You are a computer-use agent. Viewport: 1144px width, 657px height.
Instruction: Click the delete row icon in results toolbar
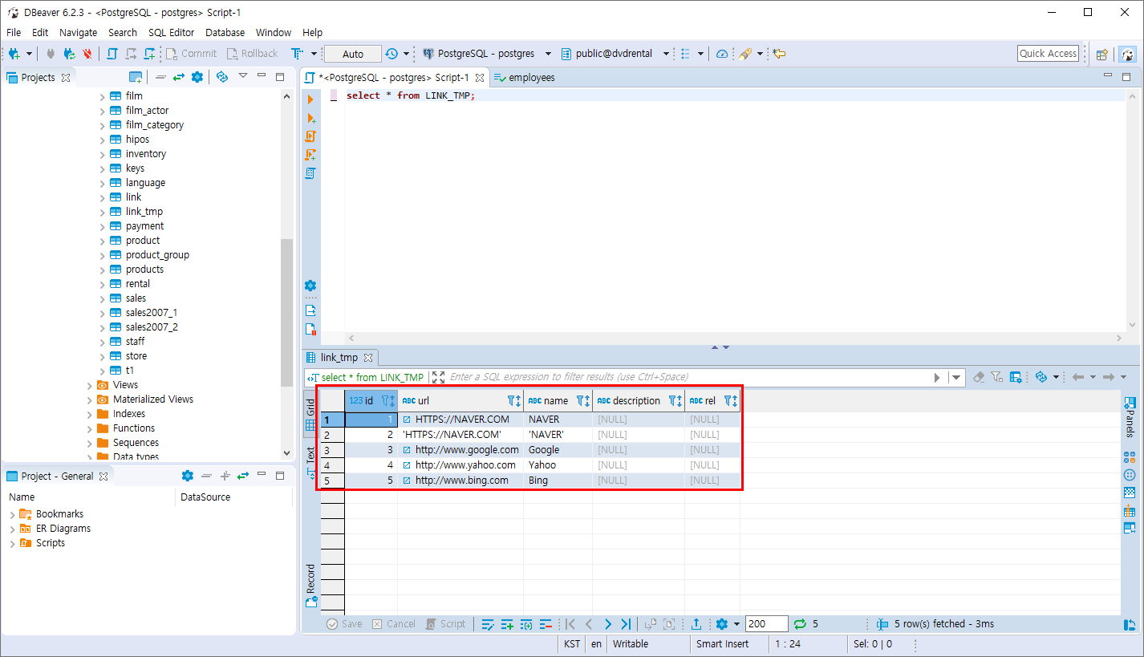546,624
